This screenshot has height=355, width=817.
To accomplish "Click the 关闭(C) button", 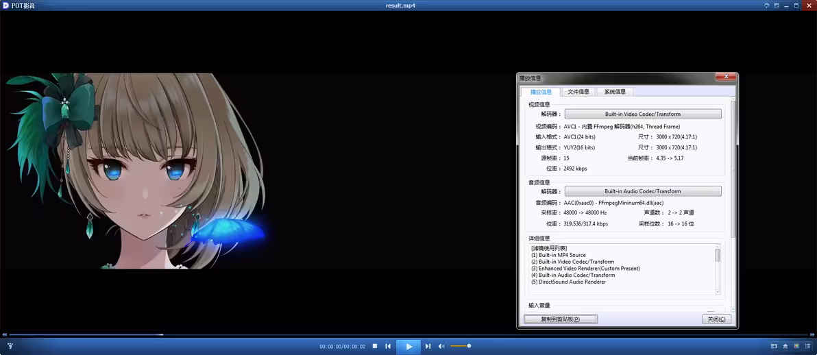I will pos(716,319).
